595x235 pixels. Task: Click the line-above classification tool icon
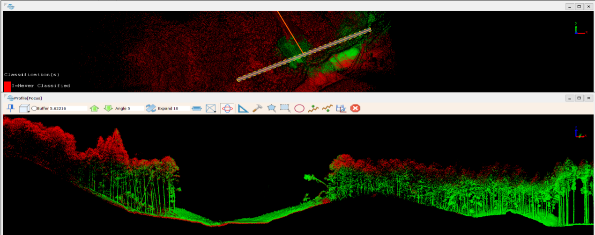coord(313,108)
